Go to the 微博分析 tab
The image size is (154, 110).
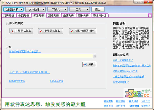(x=69, y=16)
